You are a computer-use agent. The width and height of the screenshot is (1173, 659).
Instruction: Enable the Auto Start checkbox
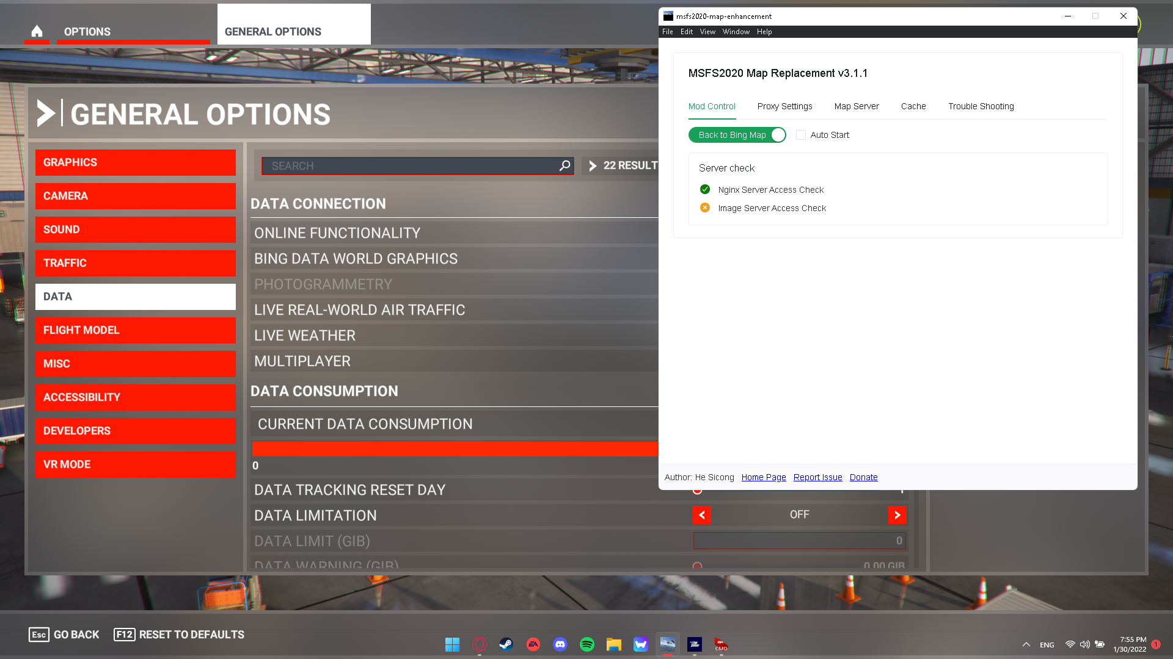click(801, 135)
